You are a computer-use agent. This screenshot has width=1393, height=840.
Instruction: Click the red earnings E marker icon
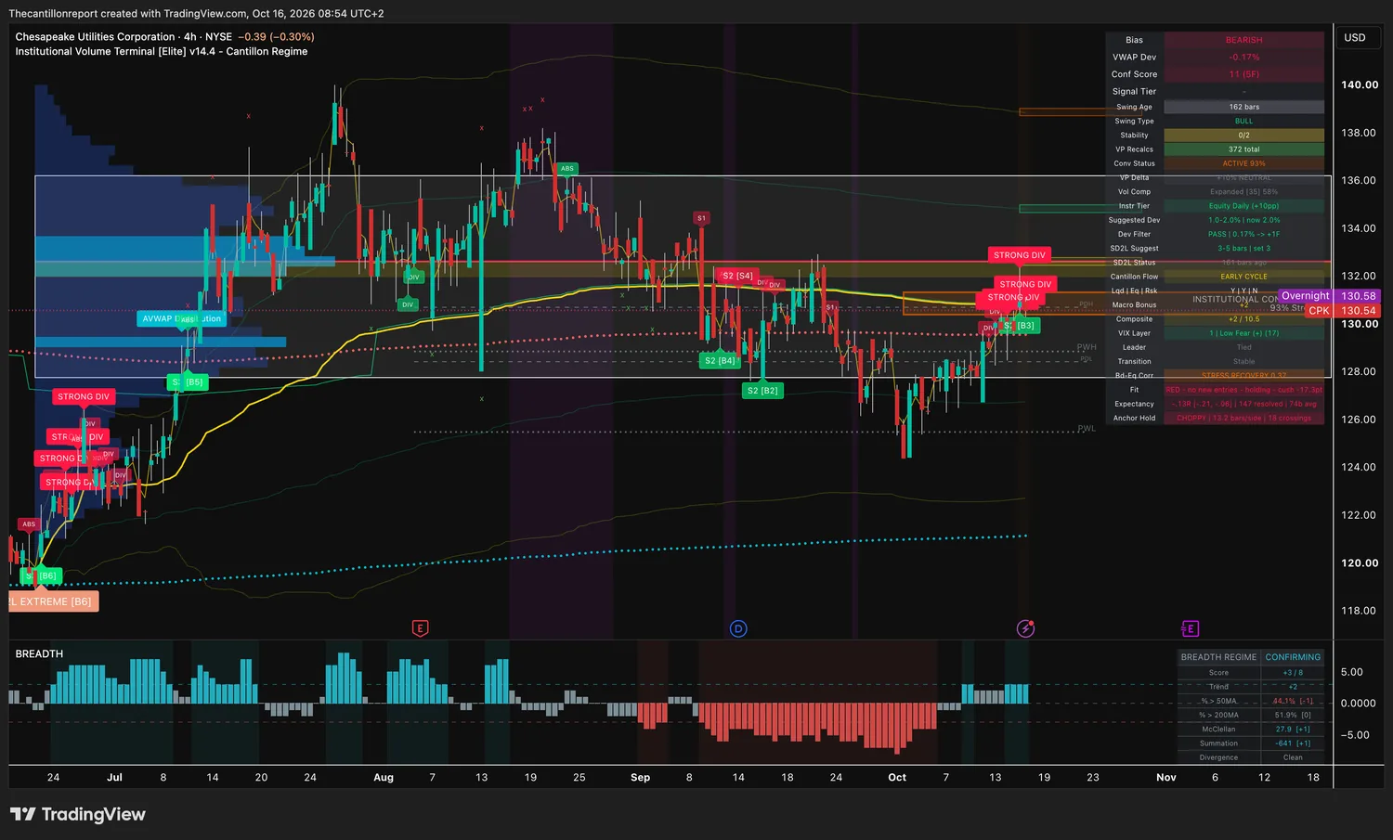(420, 628)
